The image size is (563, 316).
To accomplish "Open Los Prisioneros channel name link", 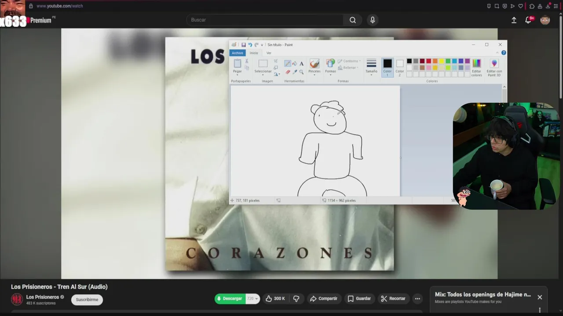I will coord(43,297).
